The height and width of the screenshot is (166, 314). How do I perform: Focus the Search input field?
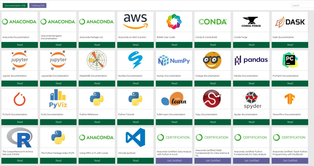tap(302, 6)
